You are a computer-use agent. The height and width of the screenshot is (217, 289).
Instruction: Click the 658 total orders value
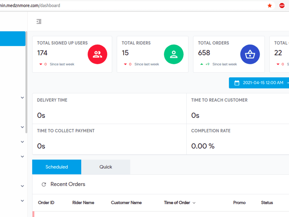point(204,53)
